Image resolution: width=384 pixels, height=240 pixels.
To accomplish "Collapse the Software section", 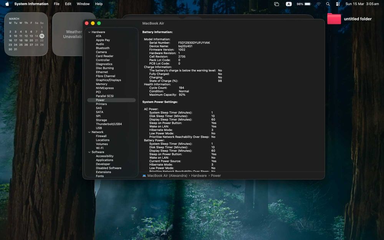I will (x=89, y=152).
